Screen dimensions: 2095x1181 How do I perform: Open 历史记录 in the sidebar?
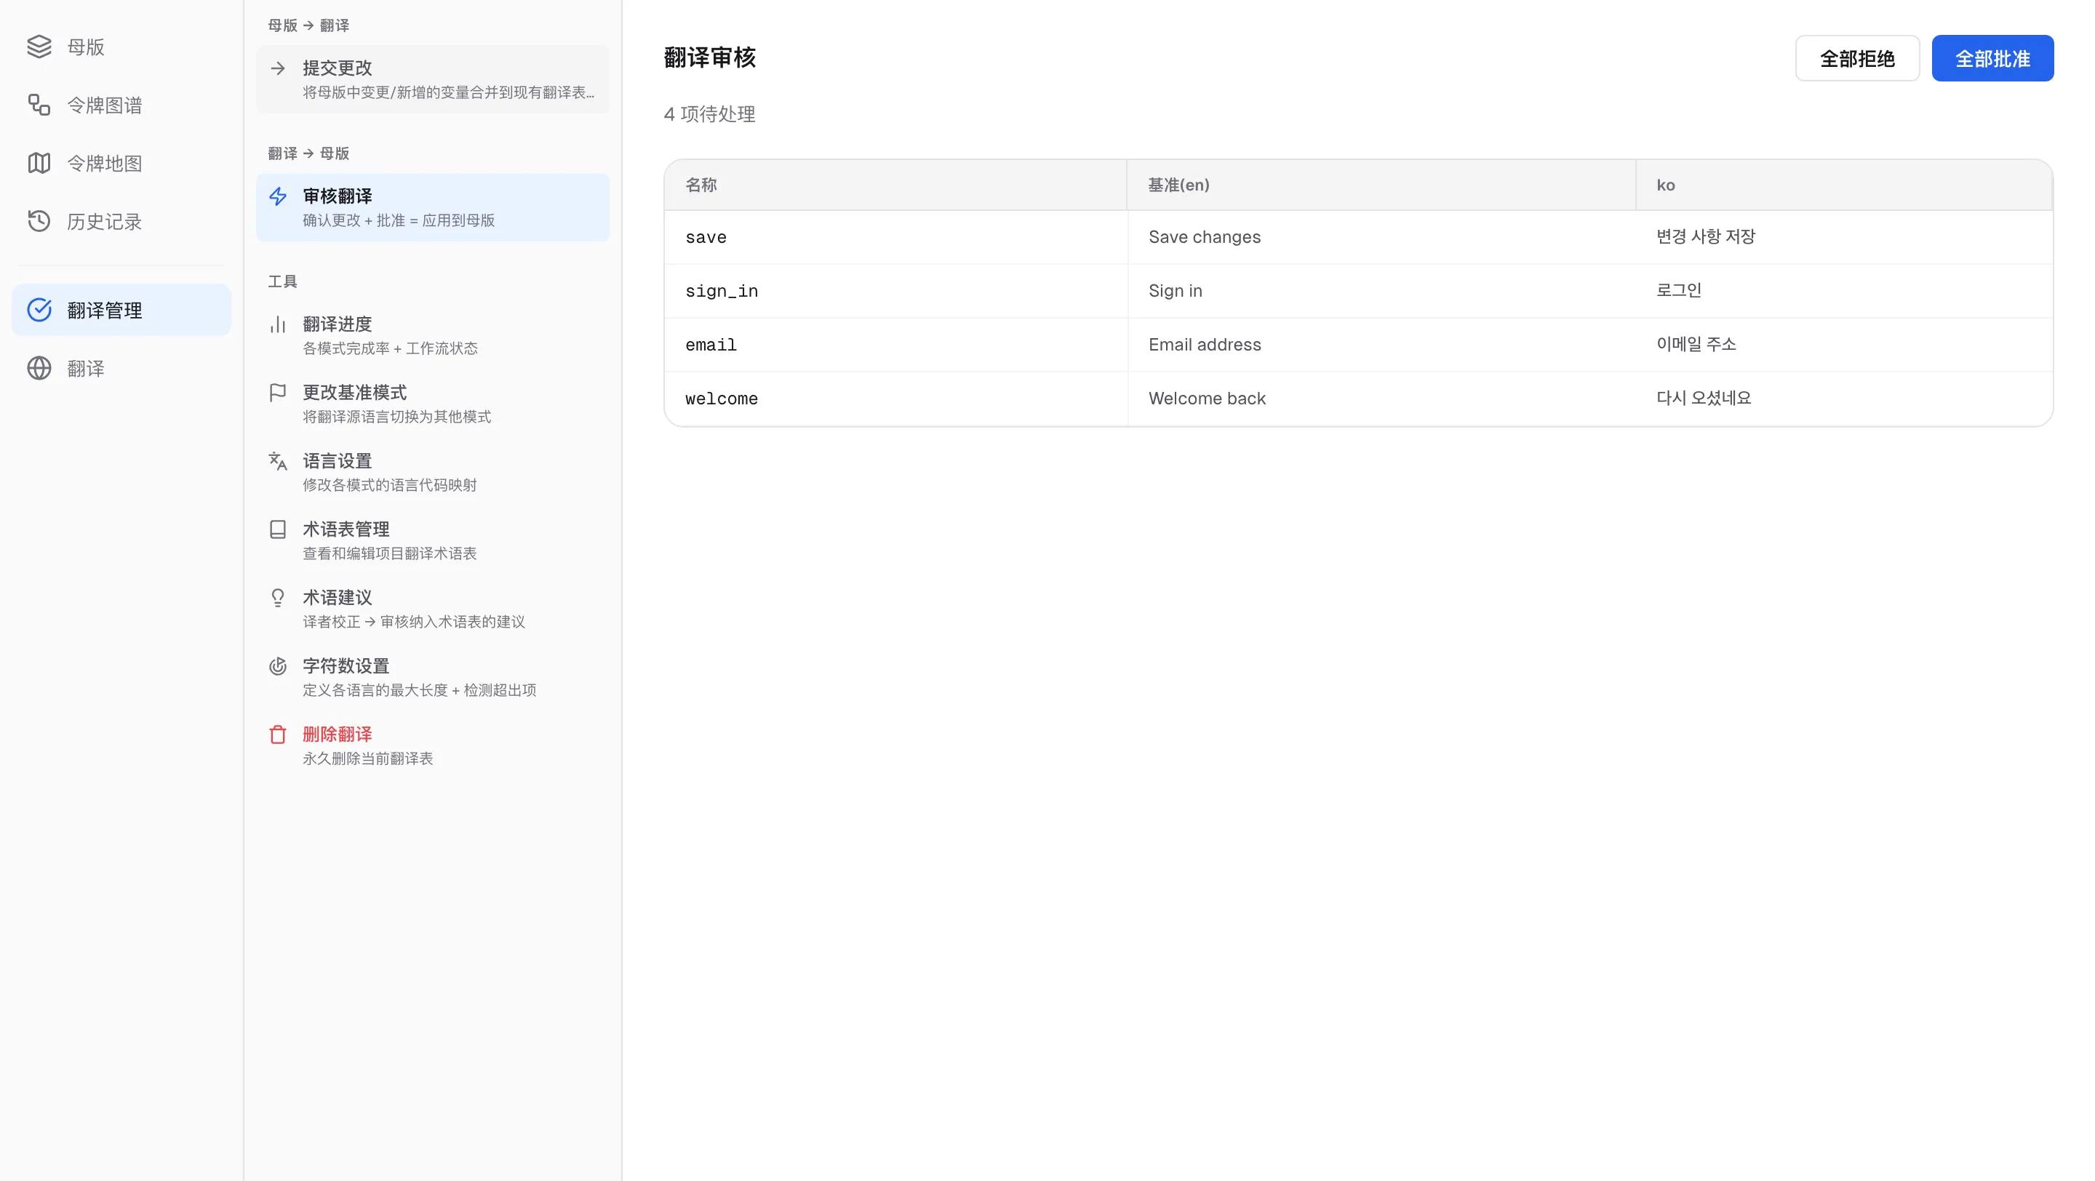tap(121, 221)
